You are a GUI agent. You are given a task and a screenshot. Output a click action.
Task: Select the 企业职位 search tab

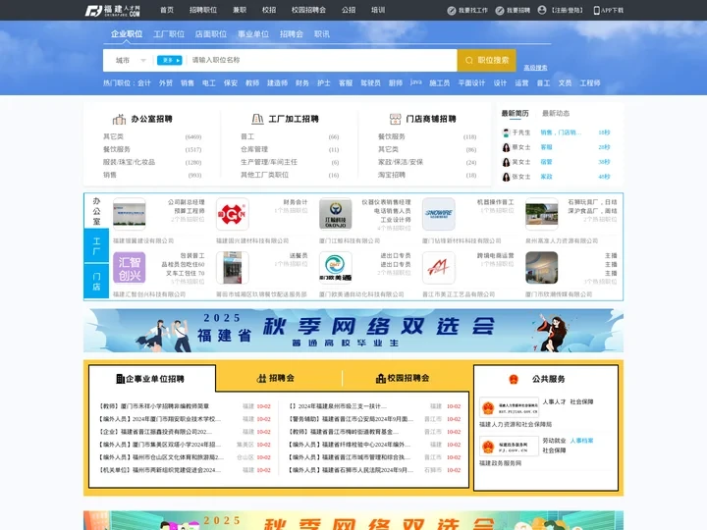[127, 34]
